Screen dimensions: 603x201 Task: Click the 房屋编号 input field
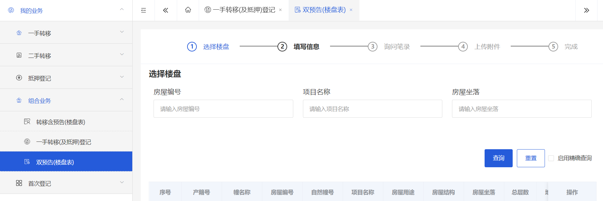[x=223, y=109]
